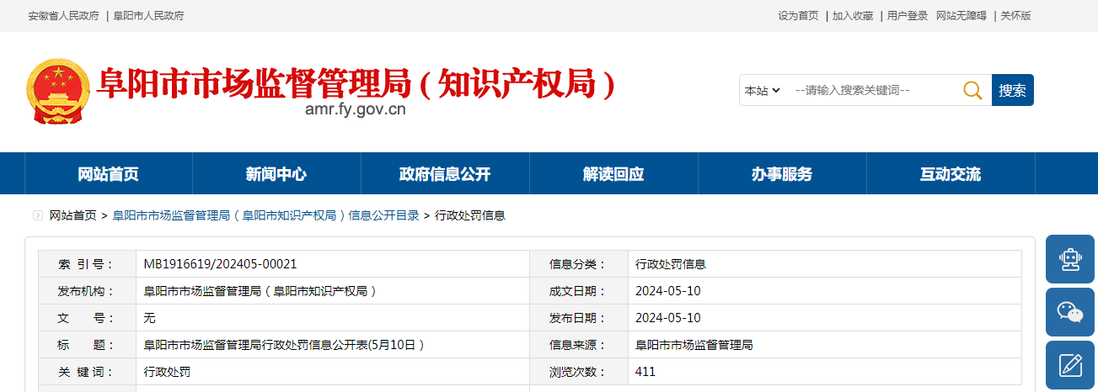Image resolution: width=1098 pixels, height=392 pixels.
Task: Click the 信息公开目录 breadcrumb link
Action: click(266, 215)
